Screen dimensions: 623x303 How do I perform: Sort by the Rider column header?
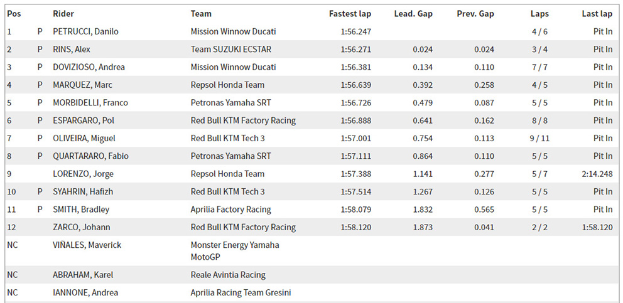pos(63,14)
